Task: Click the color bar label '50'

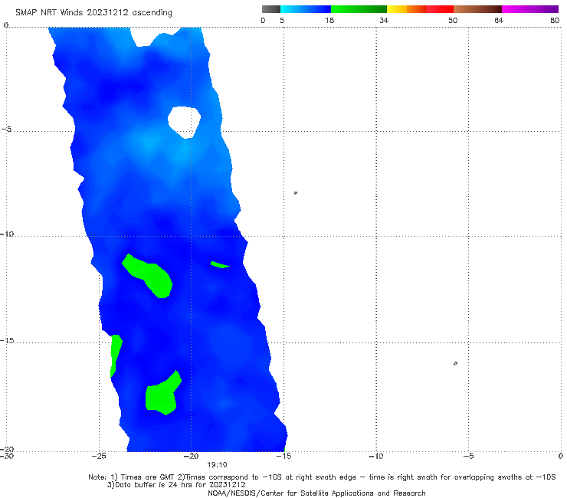Action: coord(453,20)
